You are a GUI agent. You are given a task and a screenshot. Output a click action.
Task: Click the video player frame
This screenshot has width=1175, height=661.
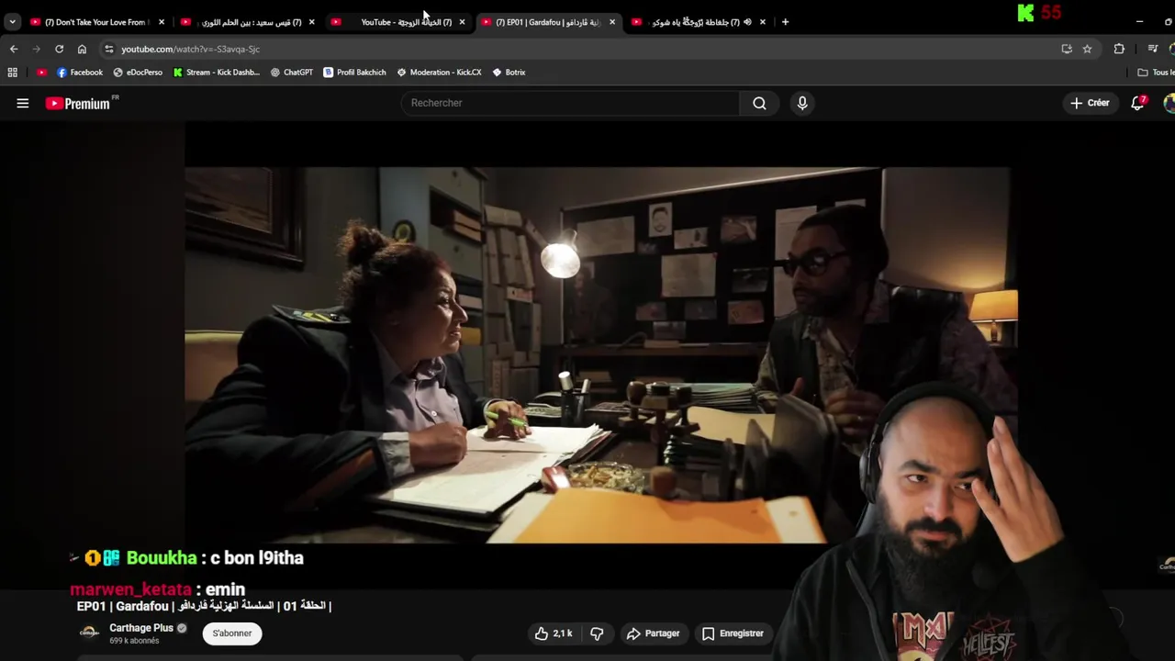[601, 355]
